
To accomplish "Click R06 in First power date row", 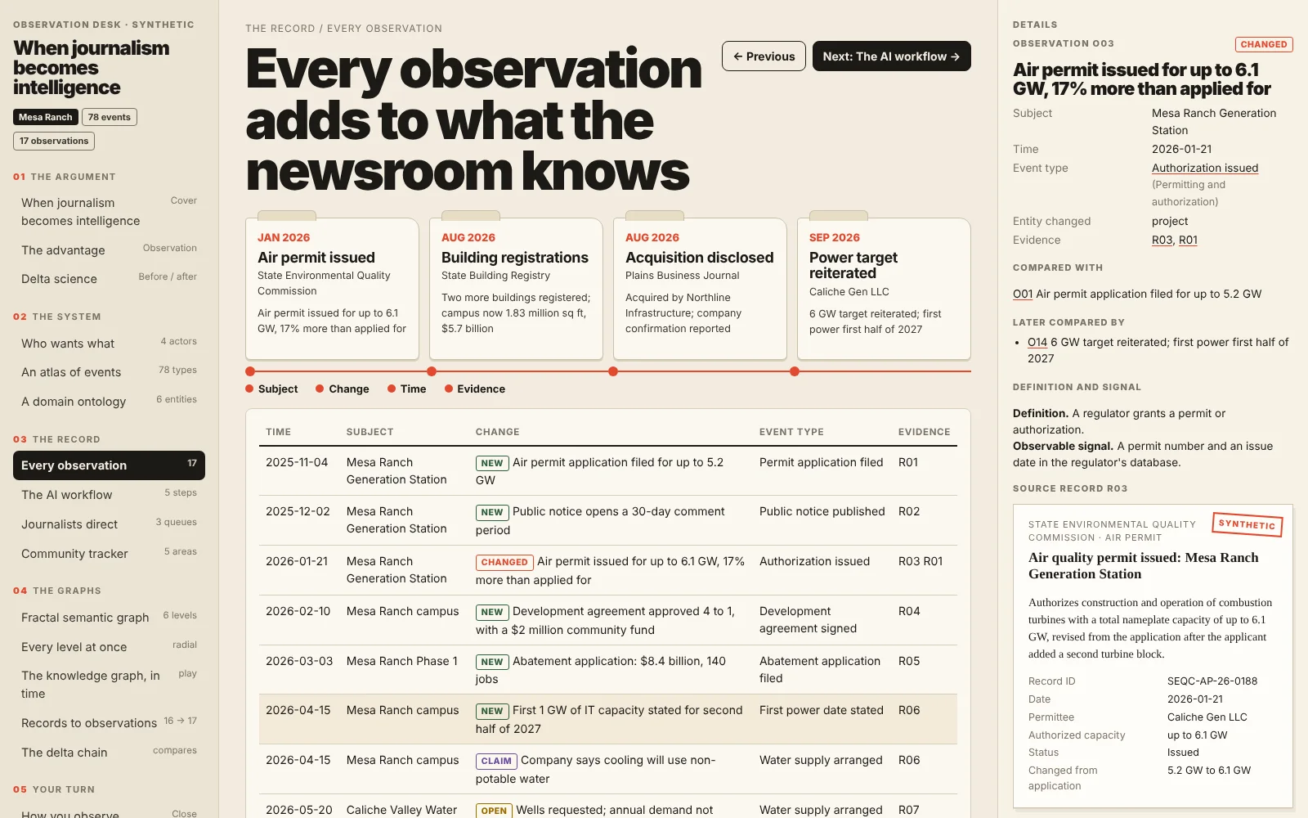I will pos(909,710).
